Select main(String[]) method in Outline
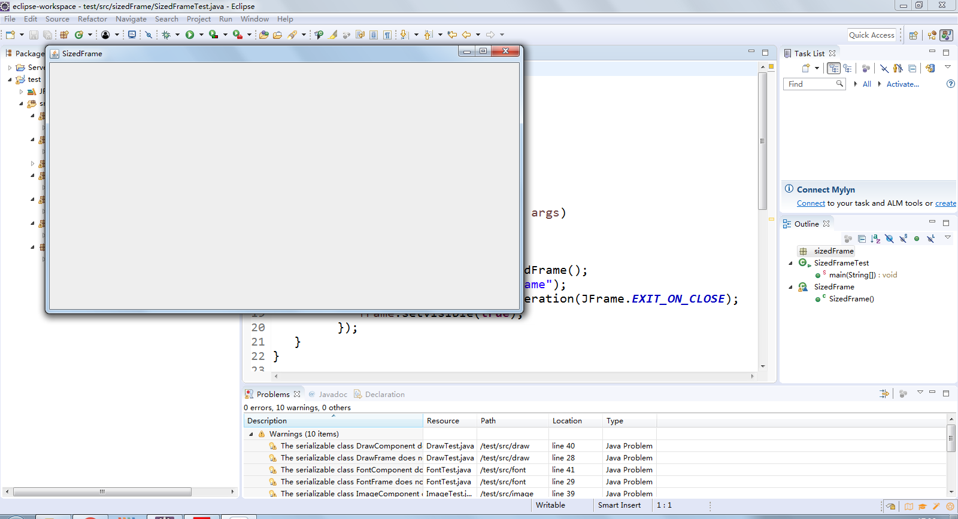Image resolution: width=958 pixels, height=519 pixels. tap(857, 275)
